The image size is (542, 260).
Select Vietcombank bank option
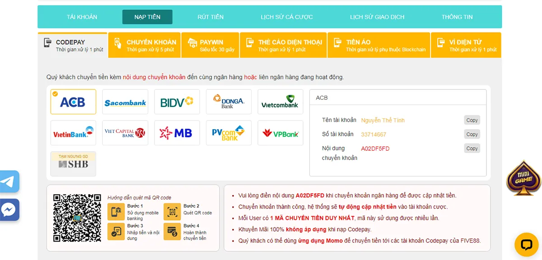280,102
